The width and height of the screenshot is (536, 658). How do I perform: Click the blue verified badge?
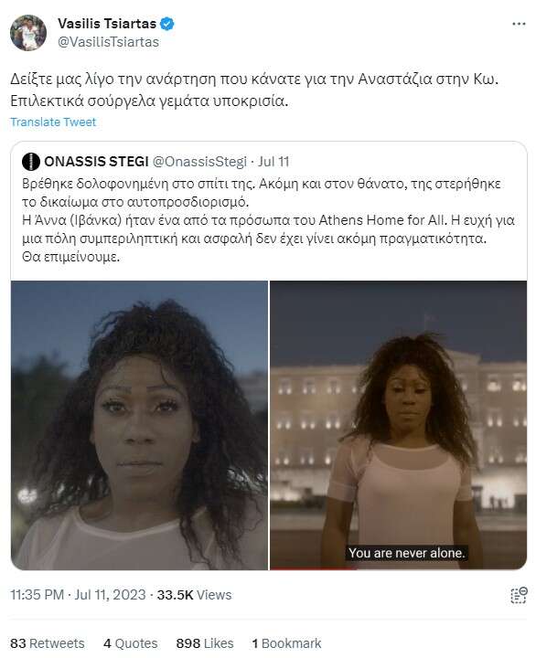(167, 24)
